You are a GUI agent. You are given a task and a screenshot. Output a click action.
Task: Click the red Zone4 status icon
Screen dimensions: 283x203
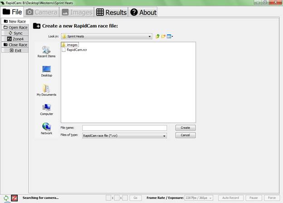[14, 198]
